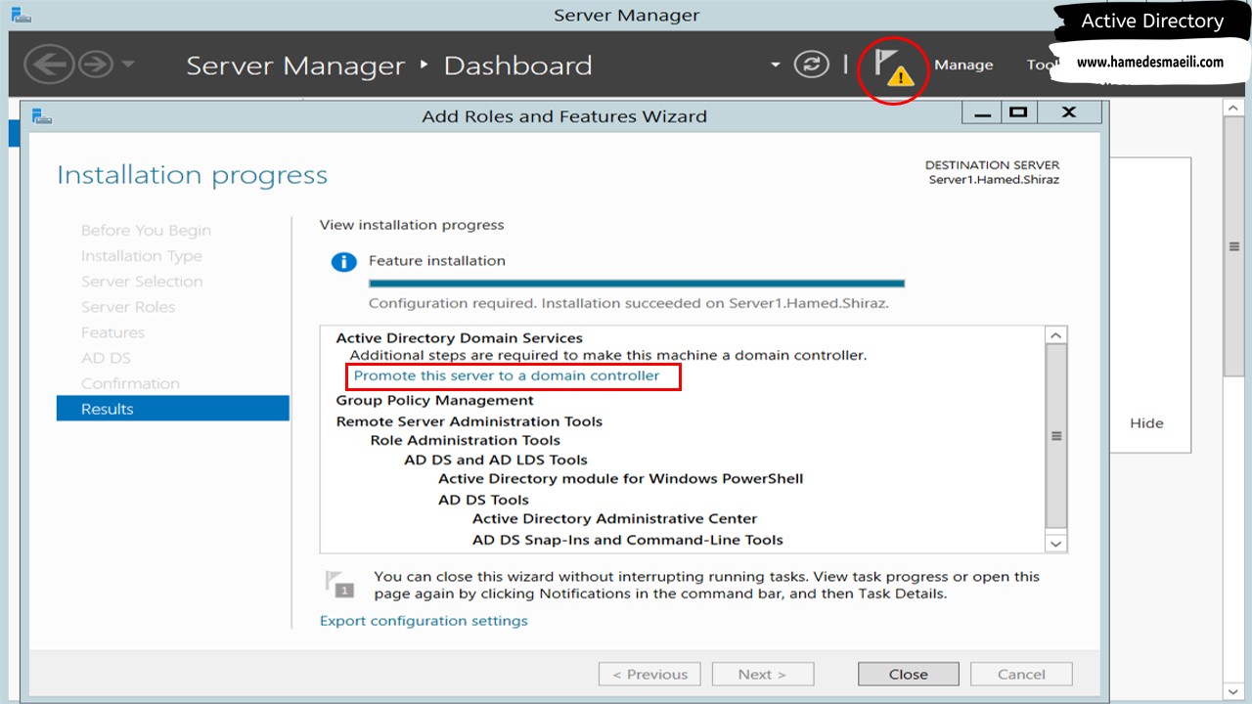The width and height of the screenshot is (1252, 704).
Task: Select Features step in sidebar
Action: click(x=112, y=332)
